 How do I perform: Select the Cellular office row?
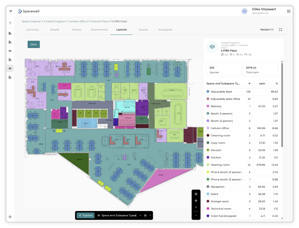point(242,128)
